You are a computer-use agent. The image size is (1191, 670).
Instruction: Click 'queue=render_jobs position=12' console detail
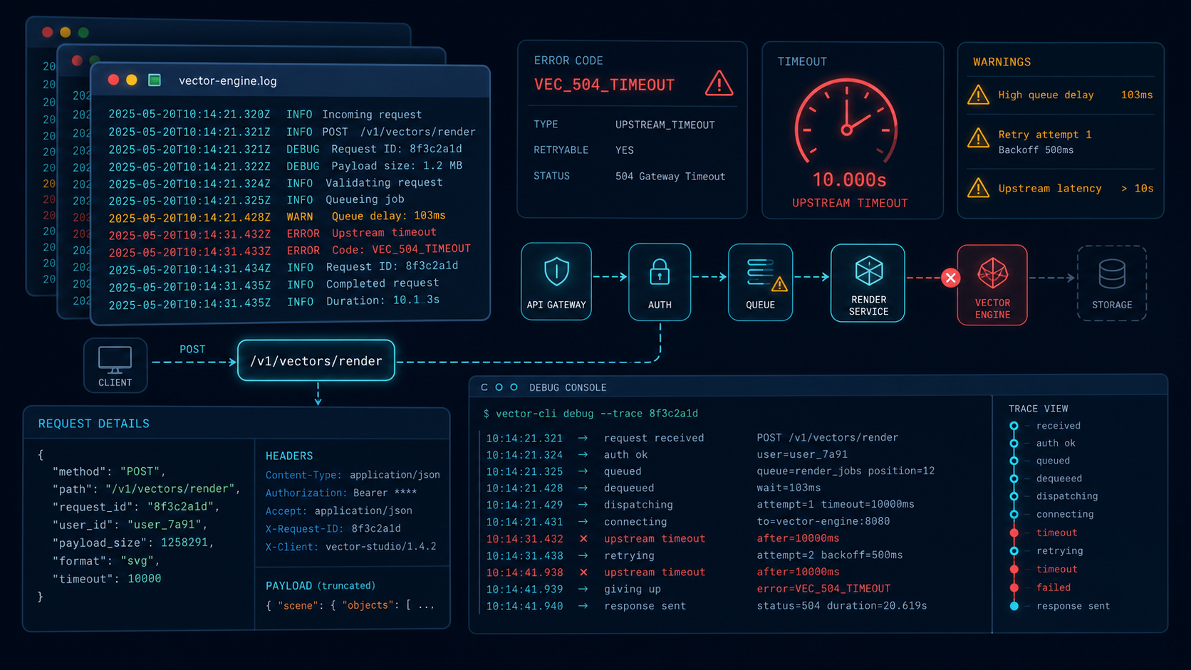point(846,471)
